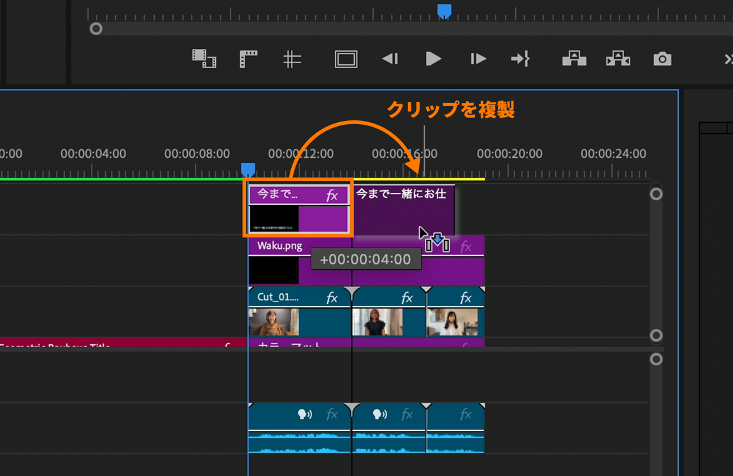The height and width of the screenshot is (476, 733).
Task: Click the audio tracks scrollbar handle
Action: click(x=656, y=359)
